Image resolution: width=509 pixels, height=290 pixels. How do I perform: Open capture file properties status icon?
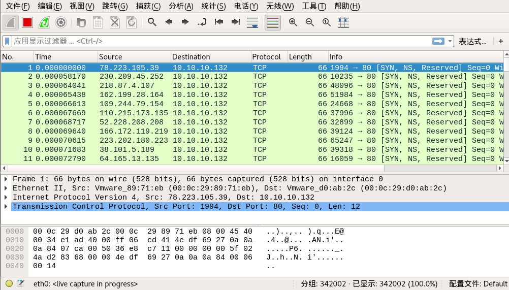pyautogui.click(x=21, y=283)
